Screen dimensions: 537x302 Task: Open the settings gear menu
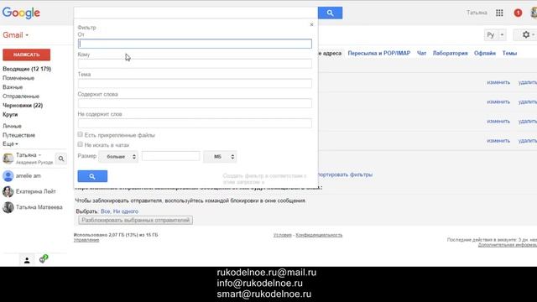coord(526,34)
